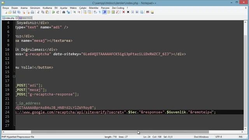Click the Ln : 24 position status entry
249x140 pixels.
pos(147,137)
